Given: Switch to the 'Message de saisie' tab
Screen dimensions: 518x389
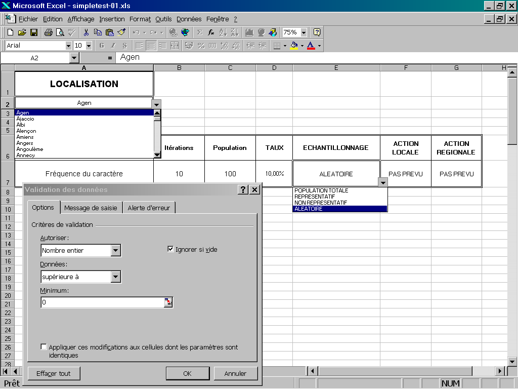Looking at the screenshot, I should pyautogui.click(x=91, y=208).
